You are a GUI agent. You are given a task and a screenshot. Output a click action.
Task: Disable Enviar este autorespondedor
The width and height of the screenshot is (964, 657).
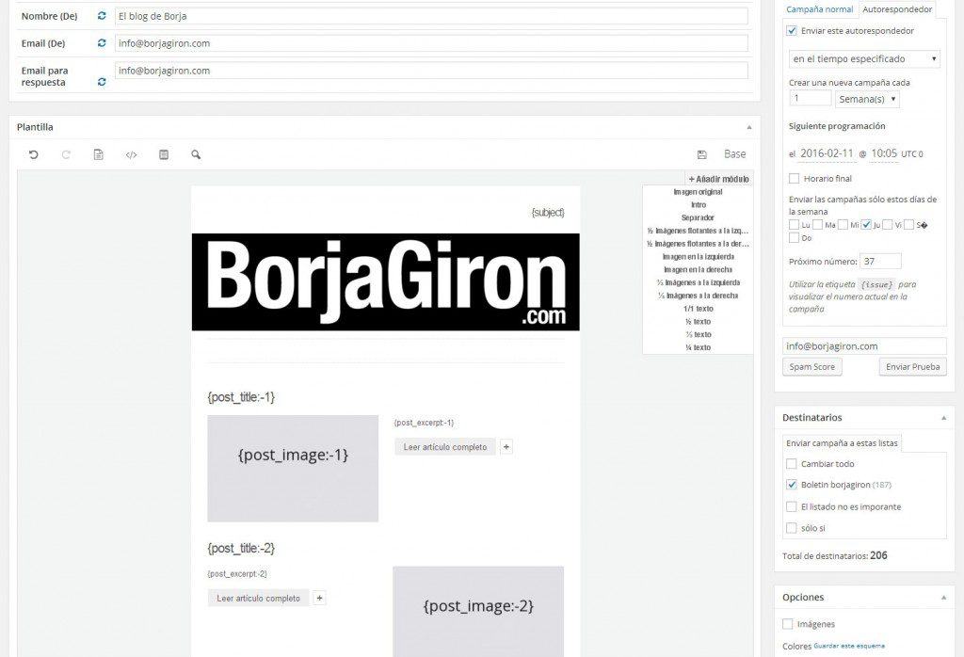pyautogui.click(x=792, y=31)
